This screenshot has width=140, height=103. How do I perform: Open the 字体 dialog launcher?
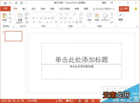click(x=57, y=27)
